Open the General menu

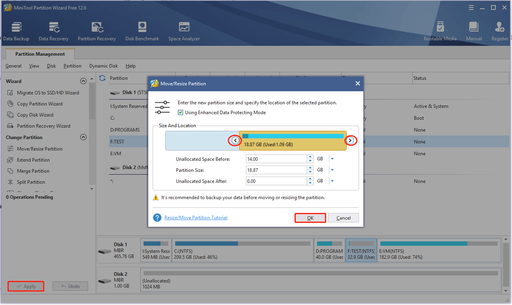click(x=13, y=66)
